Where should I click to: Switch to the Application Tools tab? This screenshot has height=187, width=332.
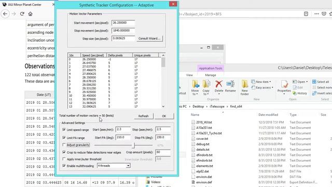point(211,68)
